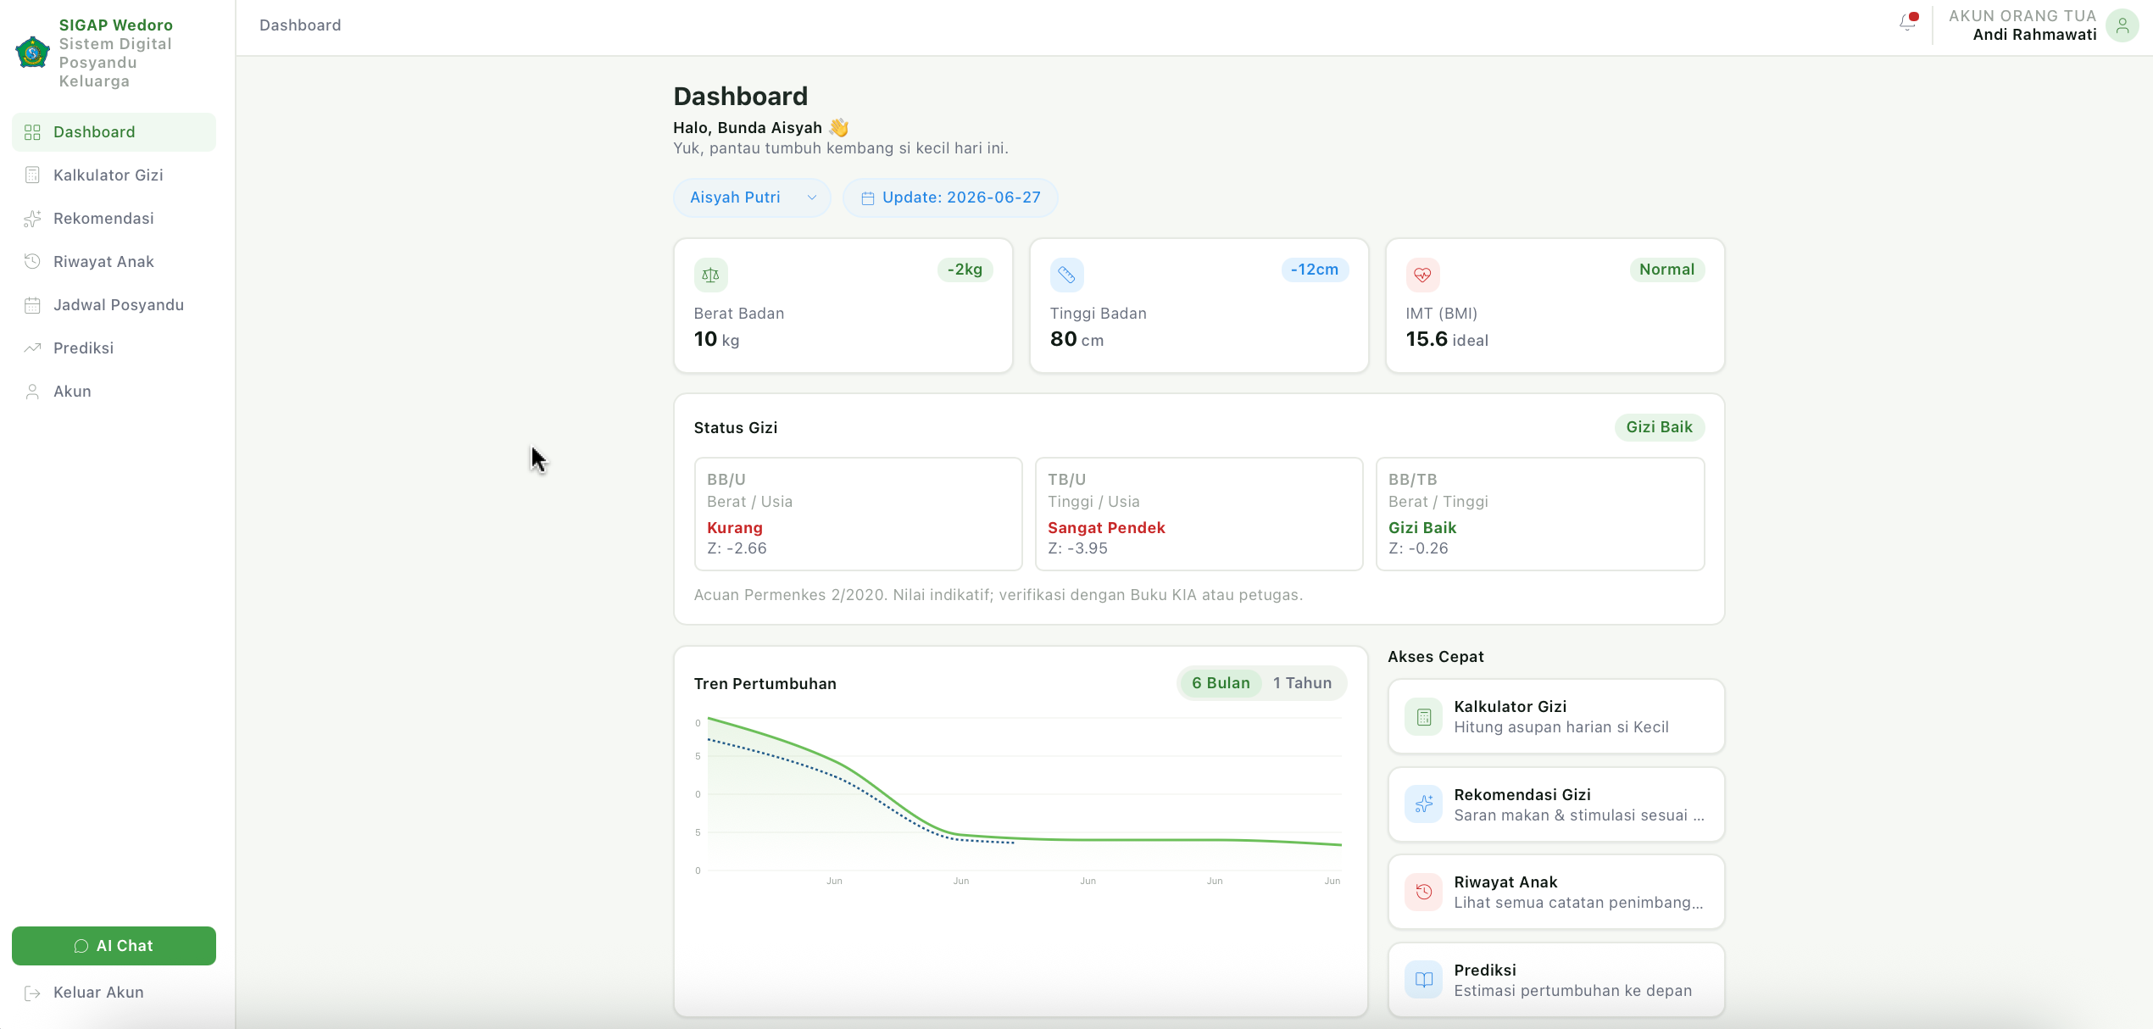2153x1029 pixels.
Task: Click the Rekomendasi Gizi quick-access icon
Action: [1423, 804]
